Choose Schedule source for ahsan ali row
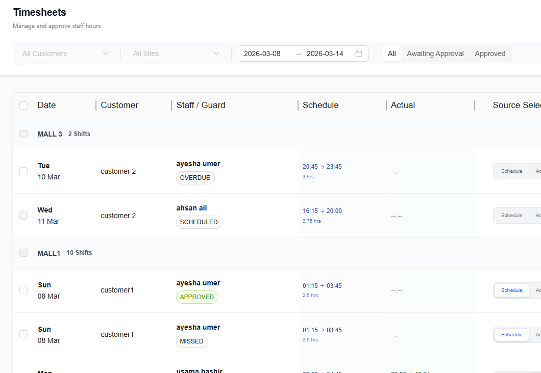Screen dimensions: 541x373 (512, 216)
